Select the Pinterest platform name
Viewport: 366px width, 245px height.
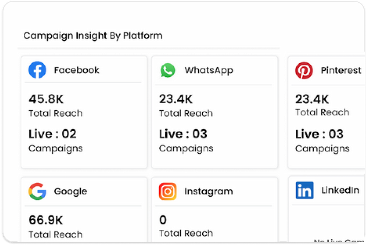[x=341, y=70]
